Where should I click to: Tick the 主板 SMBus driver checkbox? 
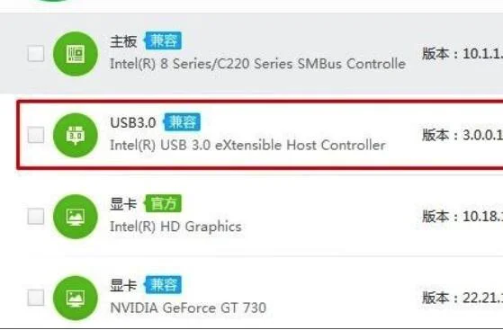36,54
